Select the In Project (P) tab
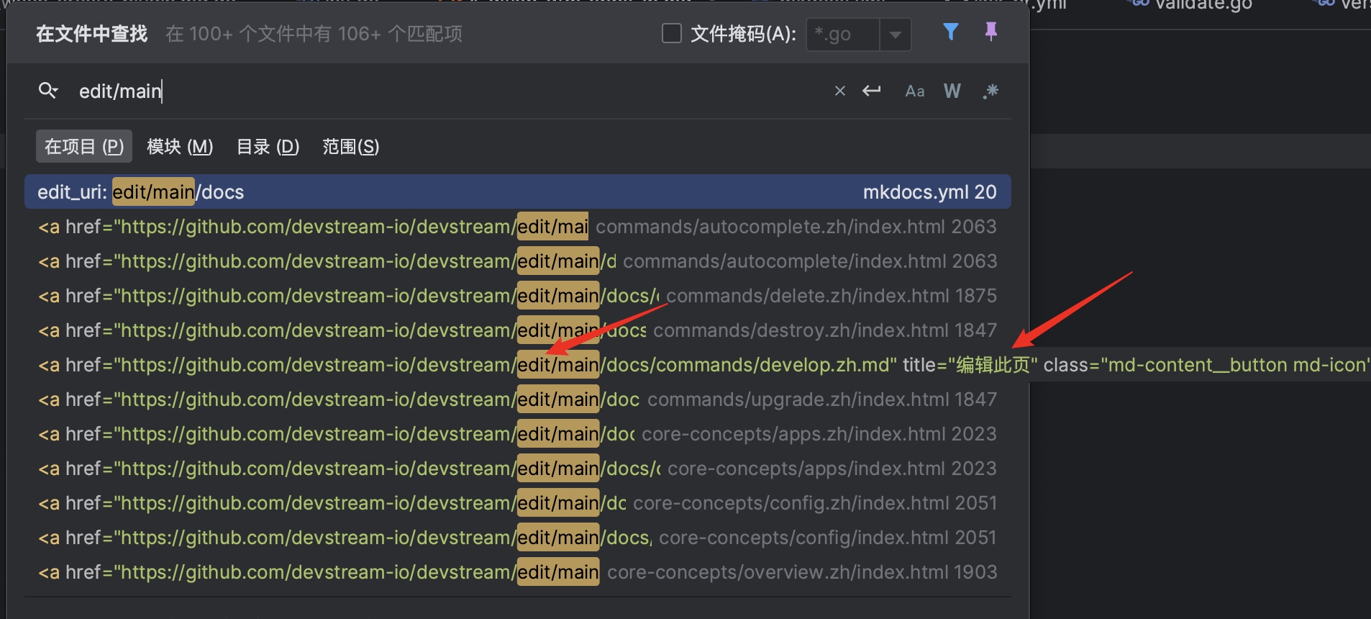 point(84,147)
